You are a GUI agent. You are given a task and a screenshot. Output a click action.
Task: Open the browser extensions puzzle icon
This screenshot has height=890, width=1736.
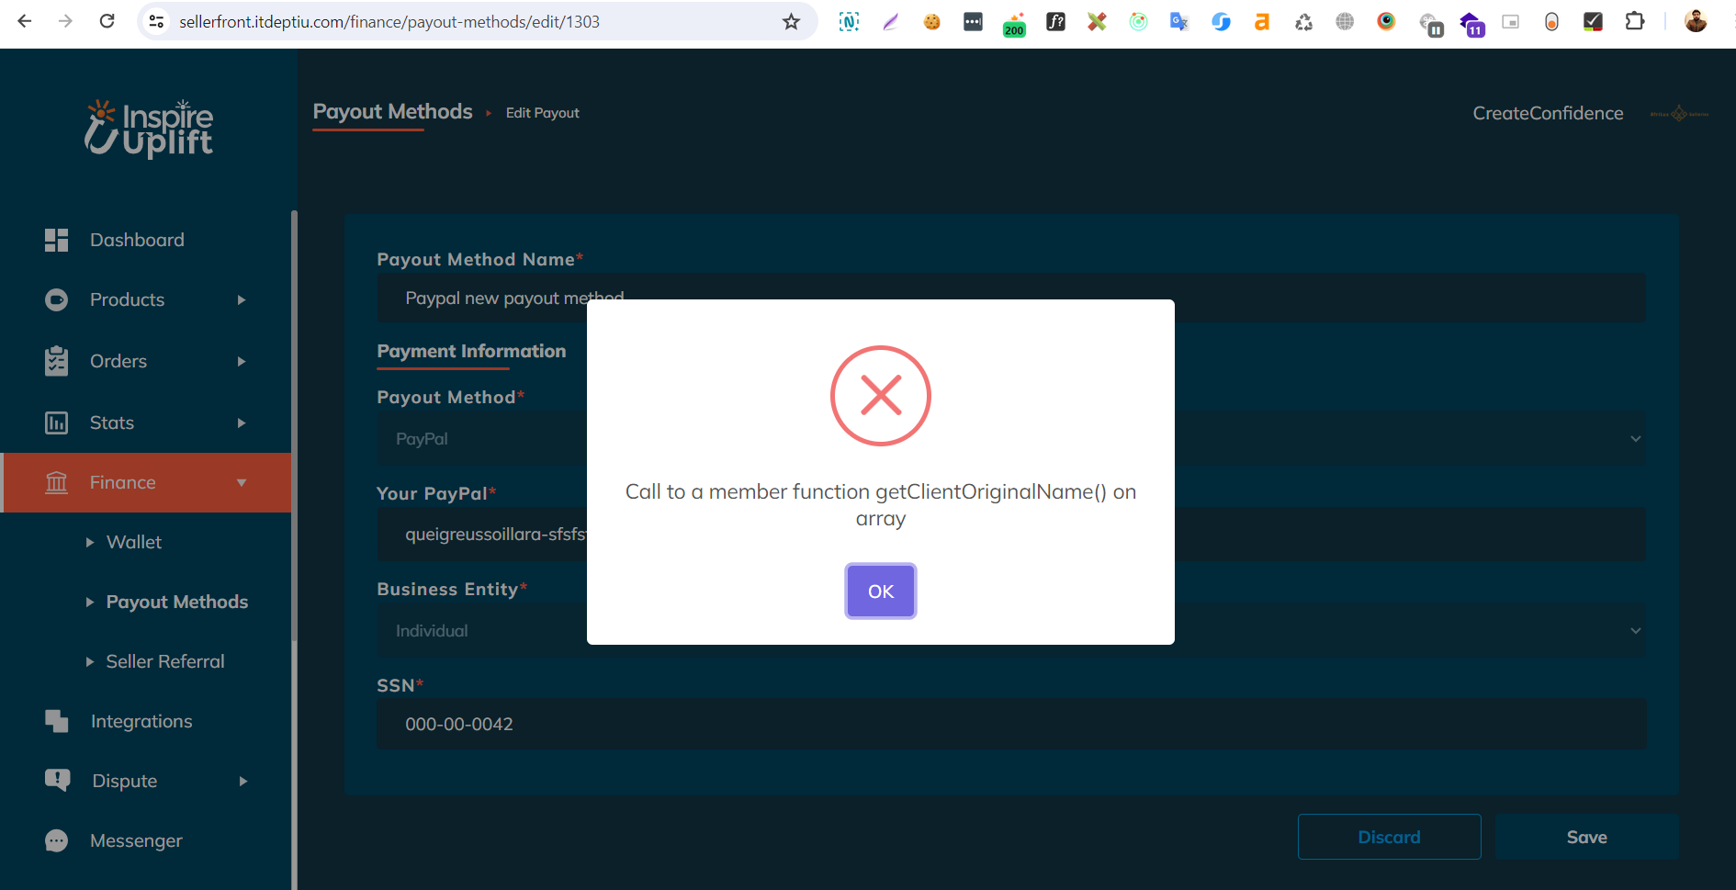pos(1634,21)
